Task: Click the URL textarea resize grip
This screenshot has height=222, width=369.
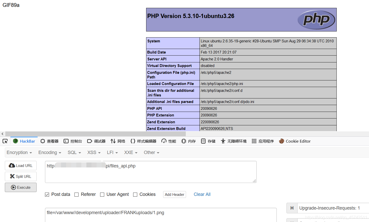Action: (x=254, y=181)
